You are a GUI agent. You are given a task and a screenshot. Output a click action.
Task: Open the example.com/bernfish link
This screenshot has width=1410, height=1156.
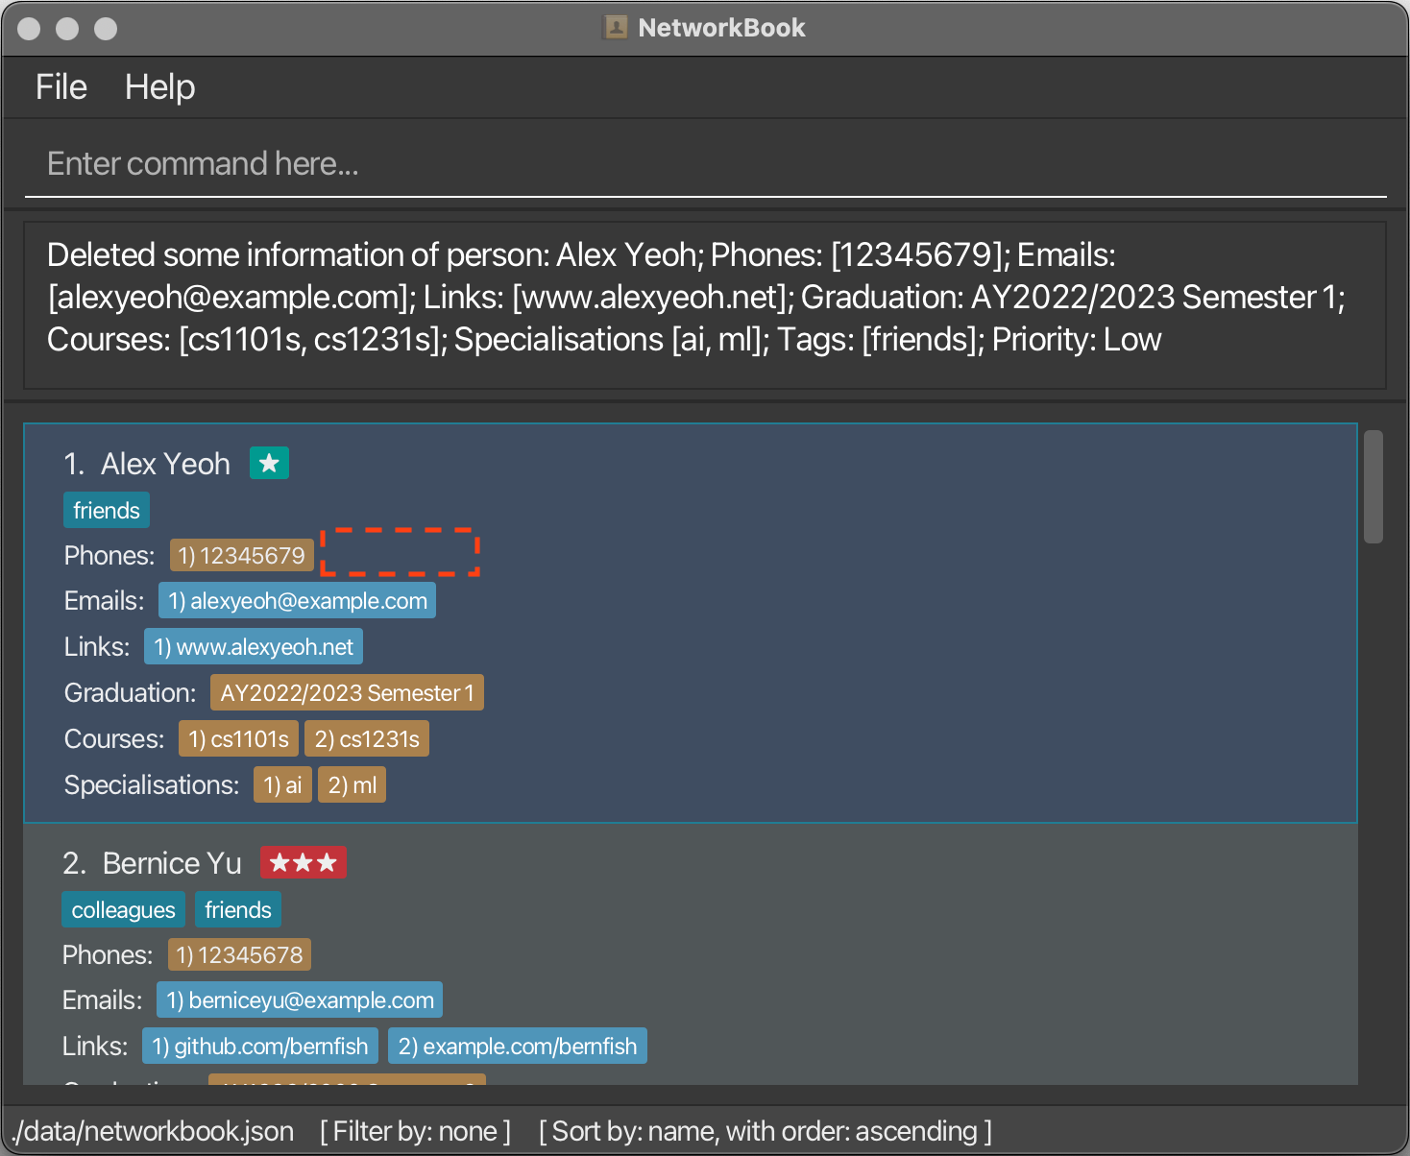tap(518, 1047)
